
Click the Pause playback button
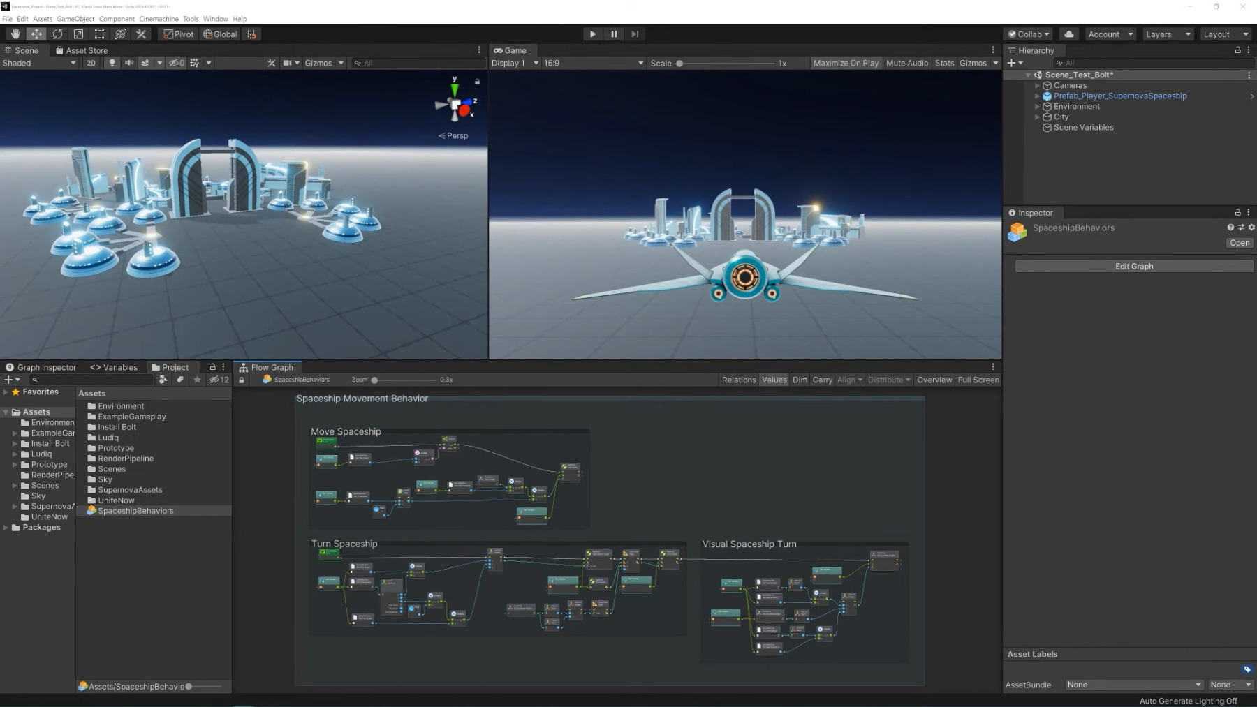(614, 34)
